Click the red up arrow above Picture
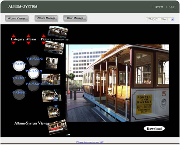Screen dimensions: 180x145 coord(44,36)
